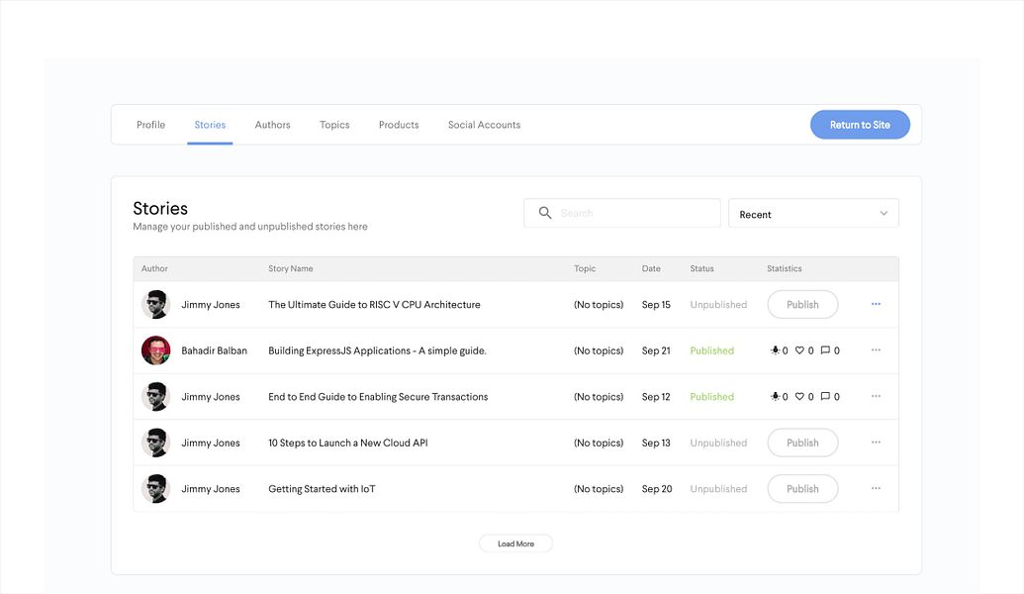This screenshot has width=1024, height=594.
Task: Click the Story Name column header
Action: click(291, 268)
